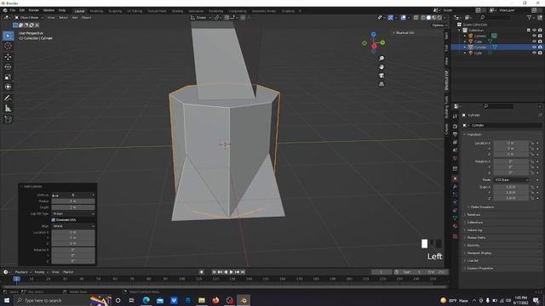Image resolution: width=545 pixels, height=306 pixels.
Task: Open the View Layer properties tab icon
Action: click(455, 142)
